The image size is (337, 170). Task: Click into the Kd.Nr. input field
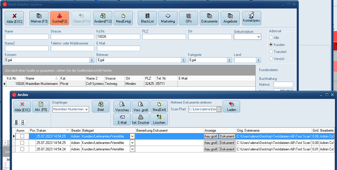[x=118, y=37]
